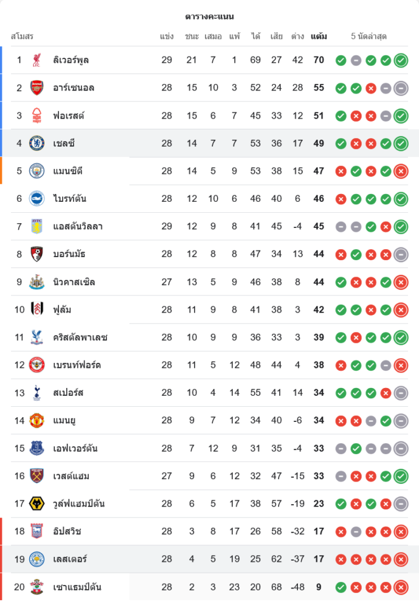419x608 pixels.
Task: Open the แอสตันวิลลา team link
Action: 78,227
